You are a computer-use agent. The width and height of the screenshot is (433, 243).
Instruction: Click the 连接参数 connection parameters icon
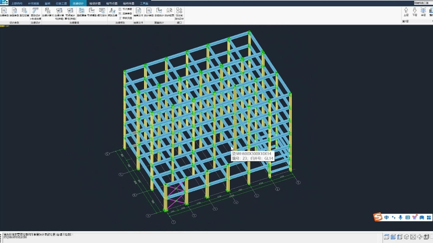[4, 12]
